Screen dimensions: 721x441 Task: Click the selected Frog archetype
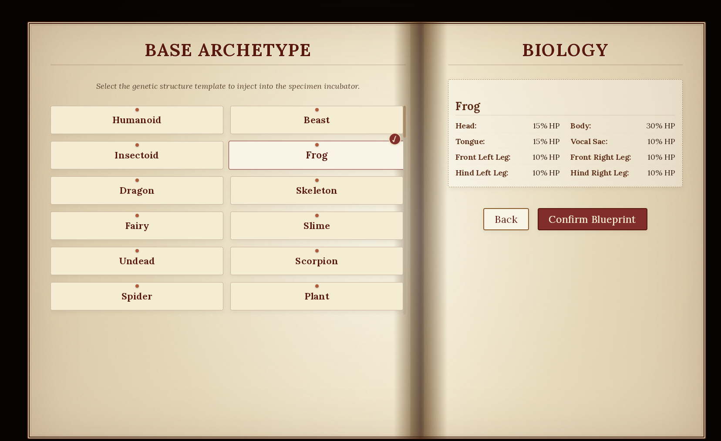tap(317, 155)
